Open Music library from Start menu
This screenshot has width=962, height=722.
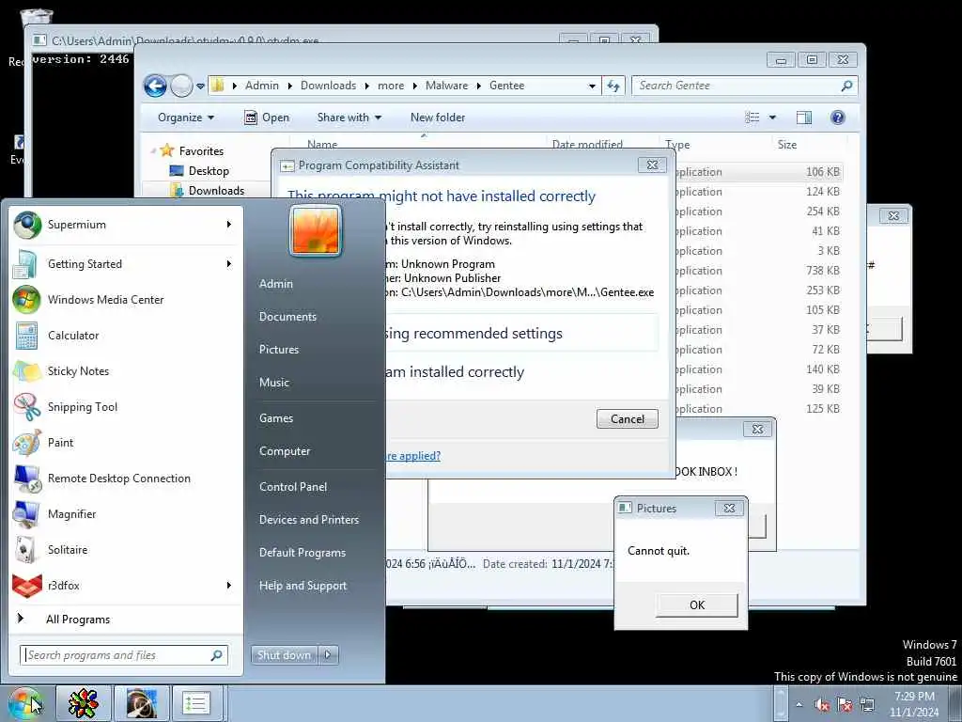(274, 383)
